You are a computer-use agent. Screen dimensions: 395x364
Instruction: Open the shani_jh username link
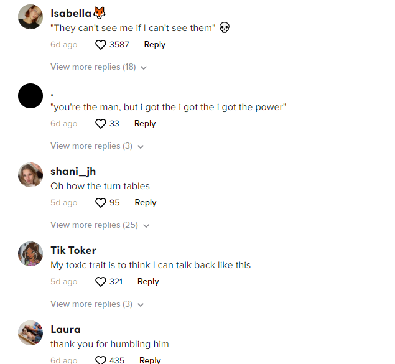click(x=73, y=171)
